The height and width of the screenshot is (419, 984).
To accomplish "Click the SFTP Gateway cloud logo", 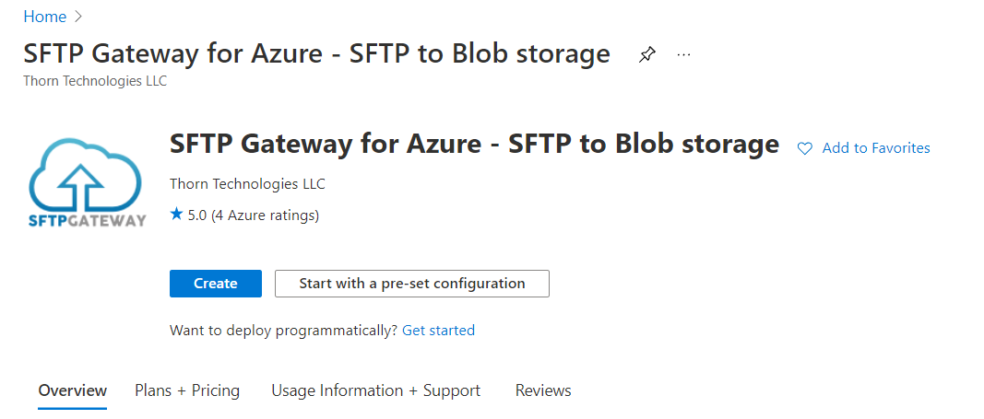I will click(88, 183).
